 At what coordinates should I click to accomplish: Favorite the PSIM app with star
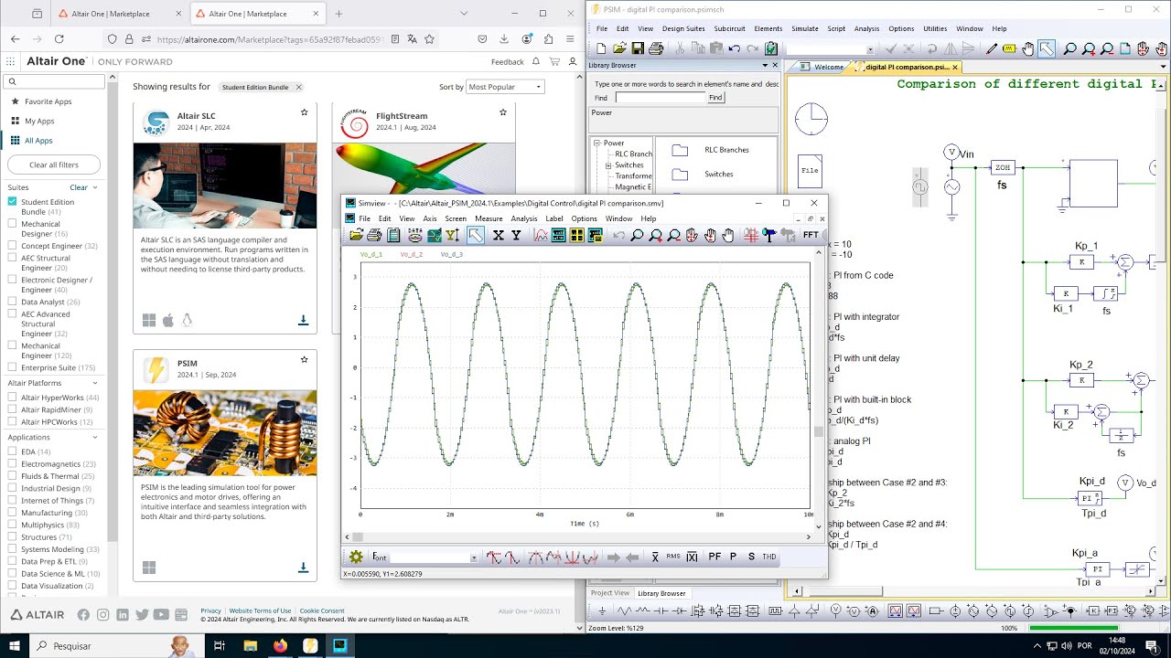click(305, 360)
